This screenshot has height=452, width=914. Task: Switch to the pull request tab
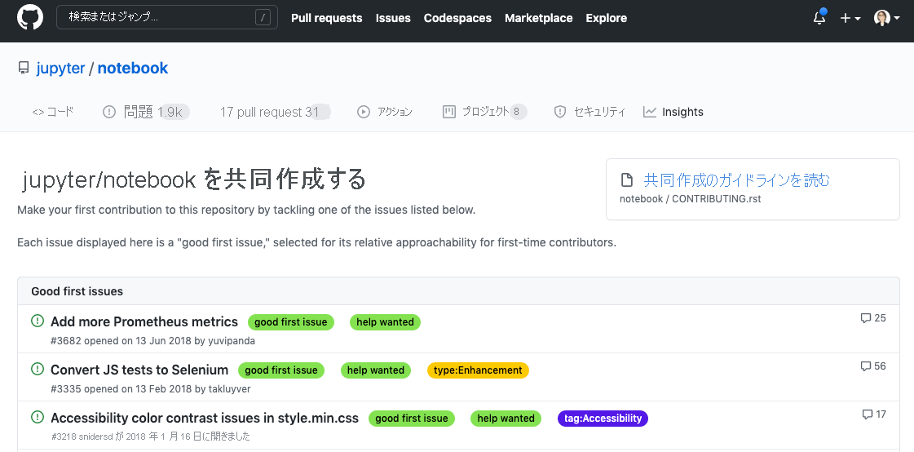(274, 112)
